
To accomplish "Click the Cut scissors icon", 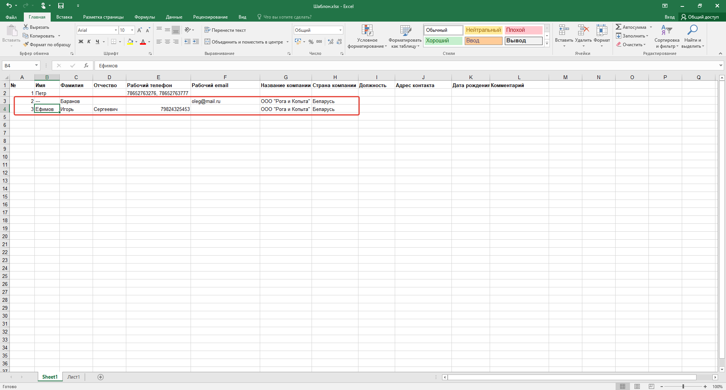I will coord(26,27).
